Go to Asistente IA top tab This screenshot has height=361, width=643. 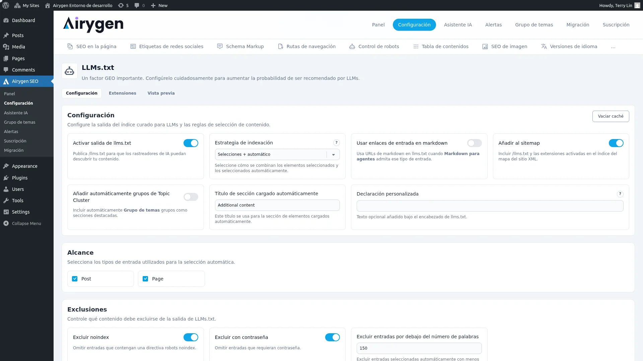[x=457, y=25]
